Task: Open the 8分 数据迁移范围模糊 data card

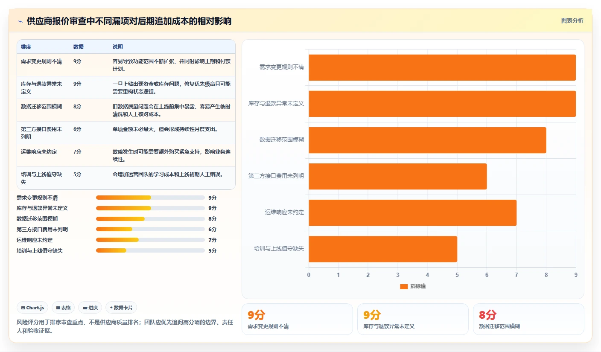Action: 528,319
